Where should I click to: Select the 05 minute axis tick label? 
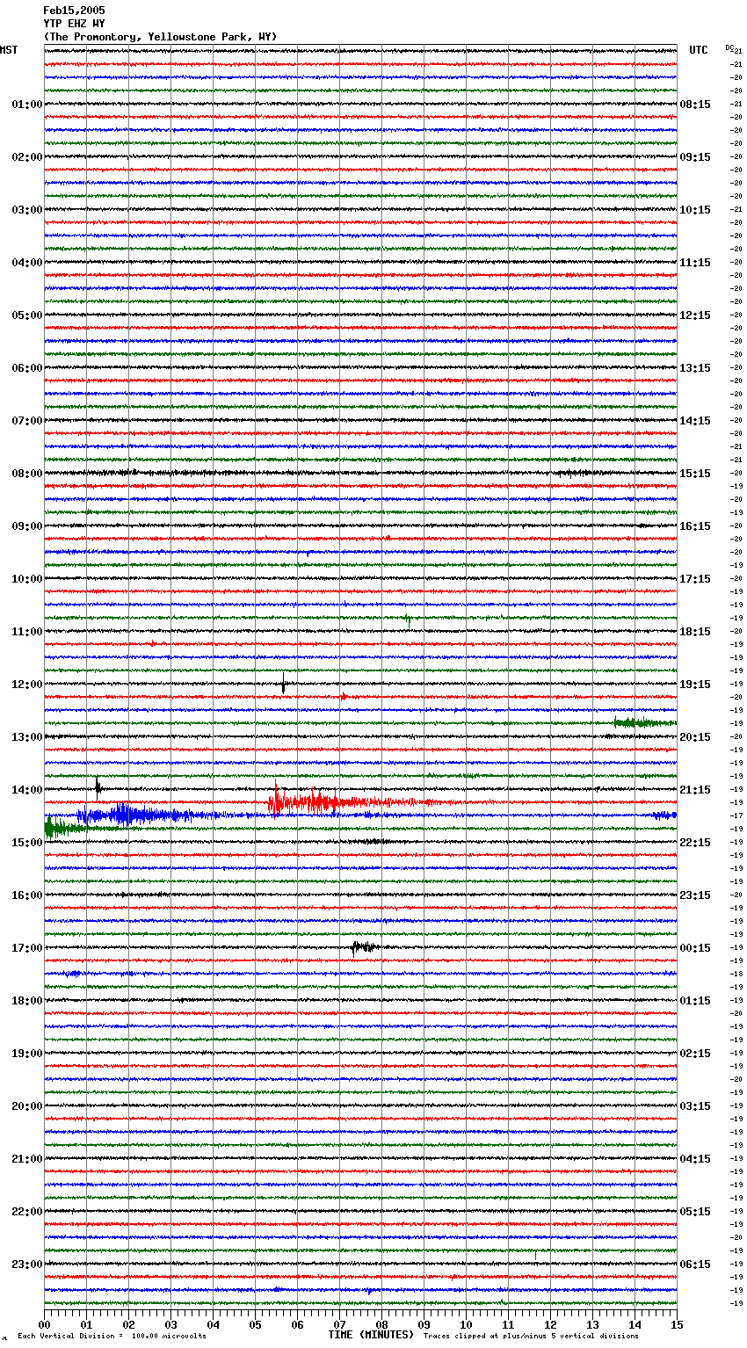coord(255,1324)
